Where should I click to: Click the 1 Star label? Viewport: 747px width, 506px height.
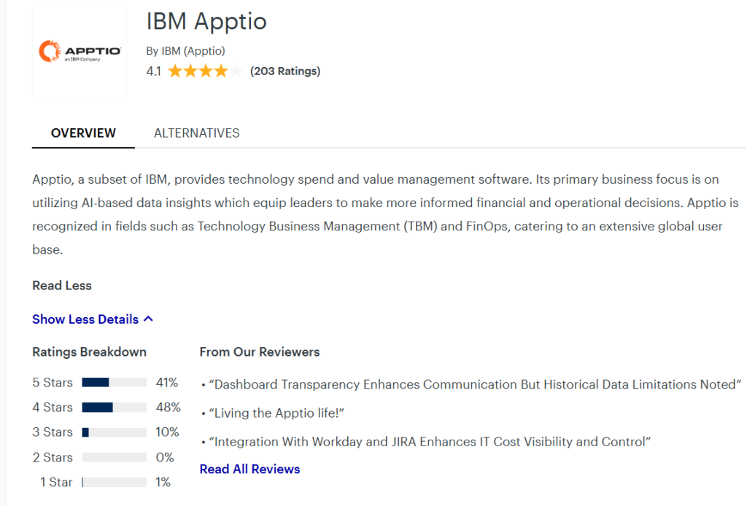(x=55, y=483)
